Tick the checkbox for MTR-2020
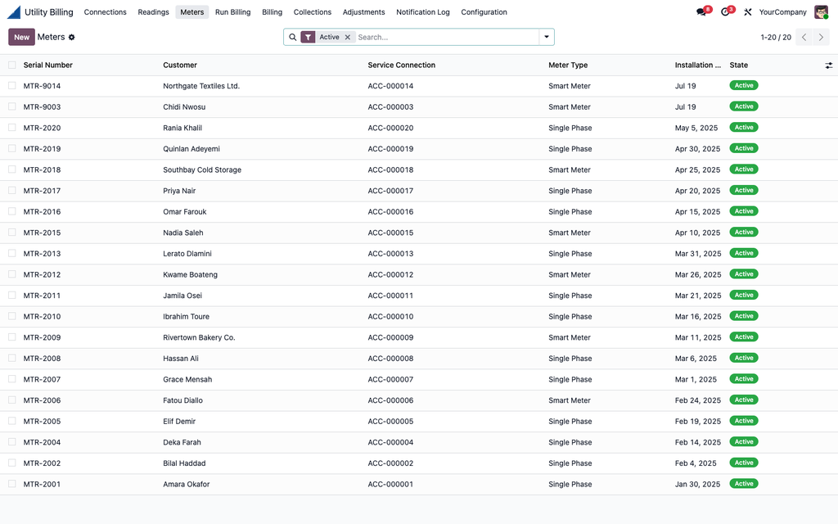Screen dimensions: 838x524 click(x=11, y=128)
